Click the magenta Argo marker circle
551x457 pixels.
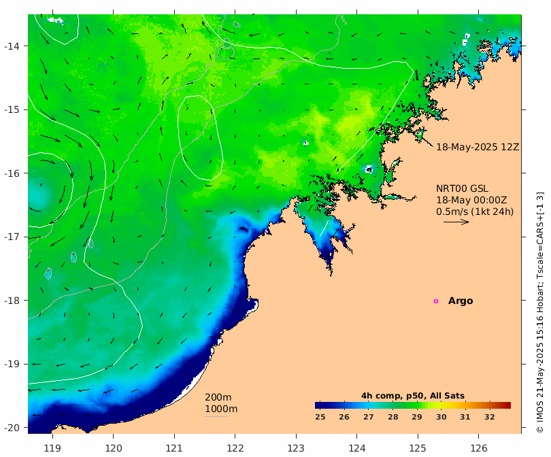pyautogui.click(x=436, y=301)
